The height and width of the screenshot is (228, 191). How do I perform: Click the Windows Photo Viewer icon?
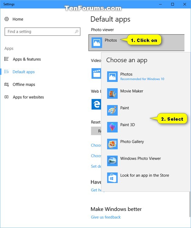pos(112,161)
